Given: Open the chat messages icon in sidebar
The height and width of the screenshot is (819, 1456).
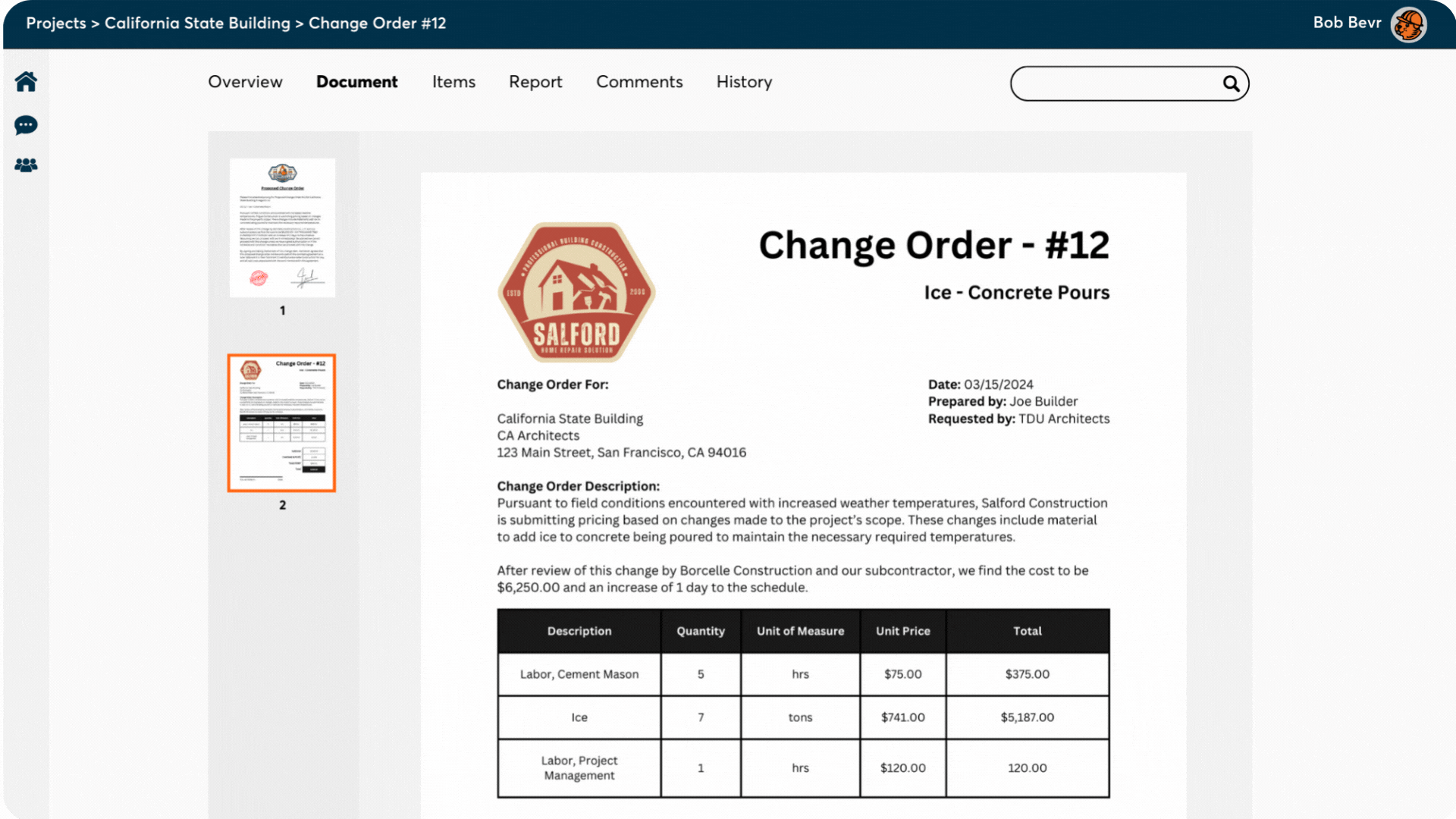Looking at the screenshot, I should click(x=26, y=125).
